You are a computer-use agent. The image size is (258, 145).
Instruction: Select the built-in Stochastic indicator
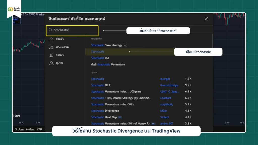98,52
